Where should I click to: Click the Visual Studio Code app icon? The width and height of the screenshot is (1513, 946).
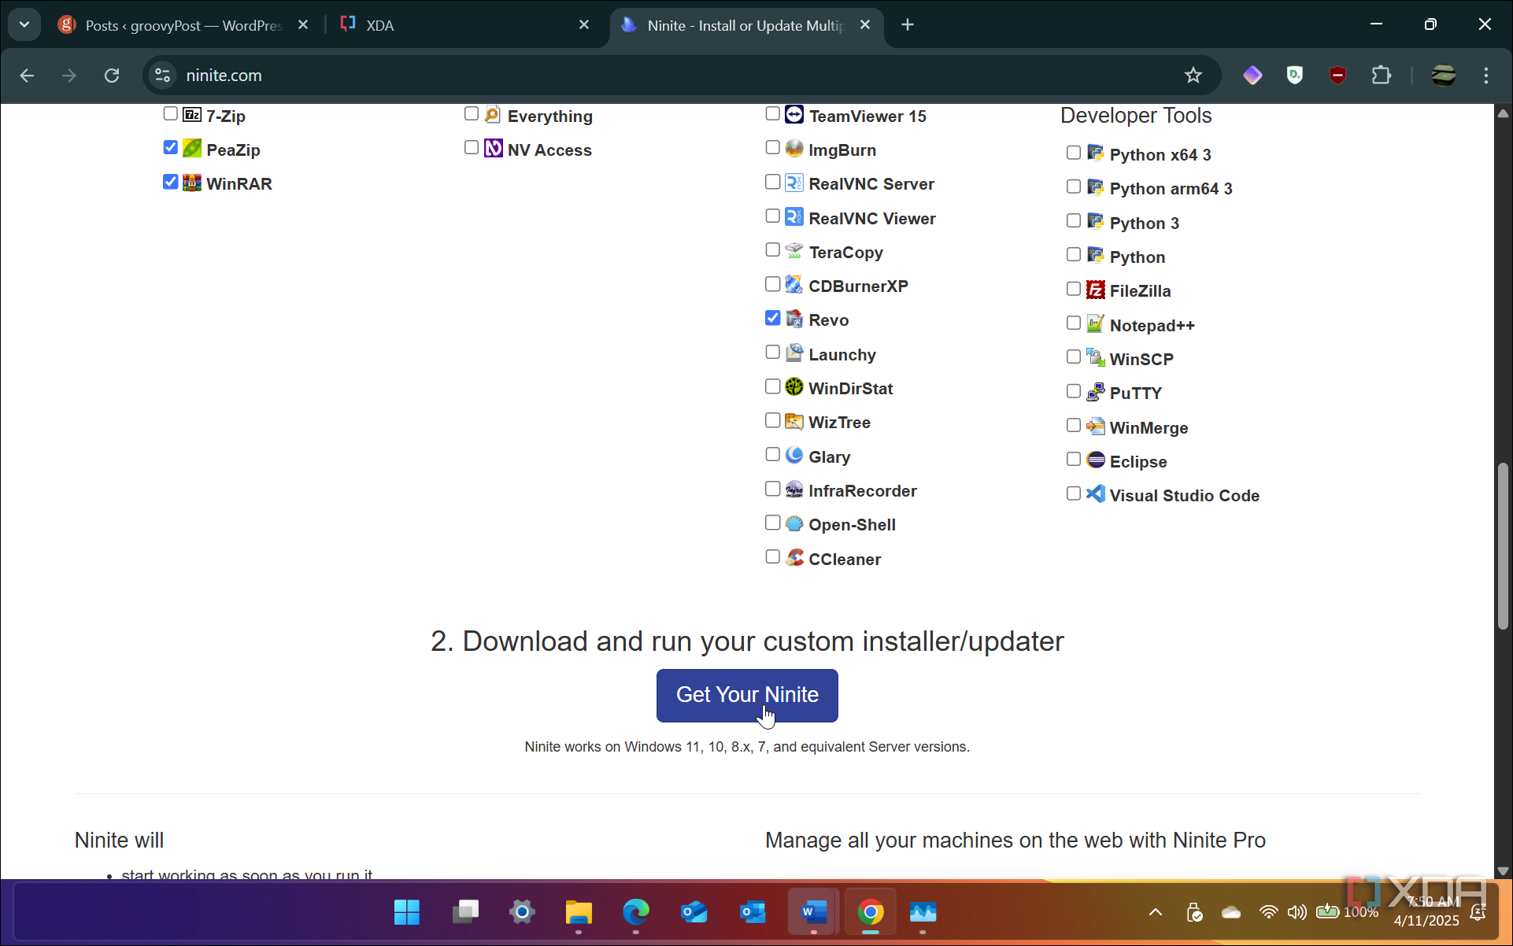coord(1095,494)
